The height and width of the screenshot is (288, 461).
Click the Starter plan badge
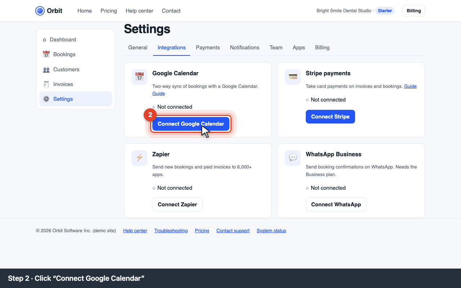pyautogui.click(x=385, y=11)
